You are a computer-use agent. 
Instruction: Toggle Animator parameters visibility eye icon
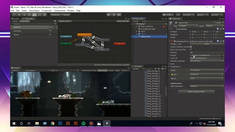55,21
